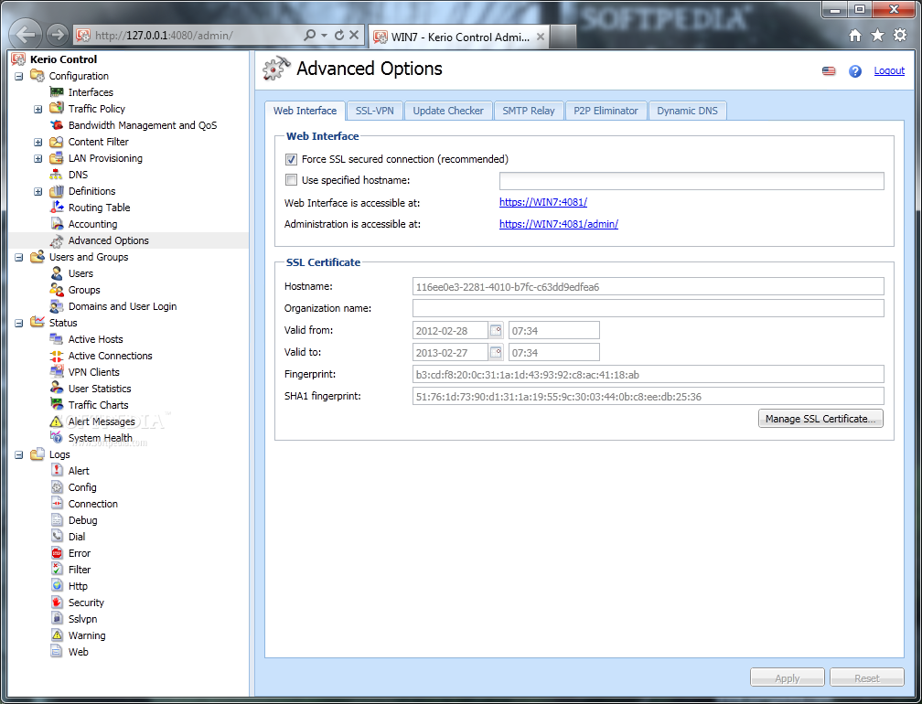The height and width of the screenshot is (704, 922).
Task: Change language via the flag icon
Action: tap(829, 71)
